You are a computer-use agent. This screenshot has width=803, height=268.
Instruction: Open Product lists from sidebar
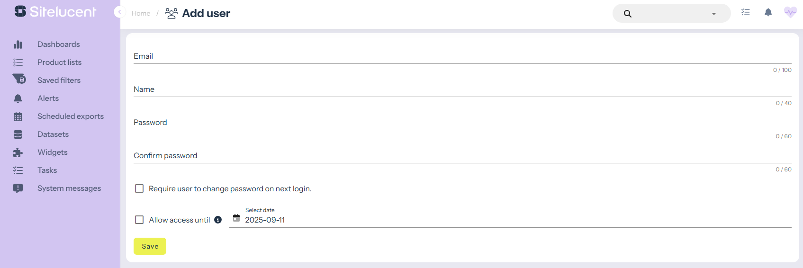(x=59, y=63)
